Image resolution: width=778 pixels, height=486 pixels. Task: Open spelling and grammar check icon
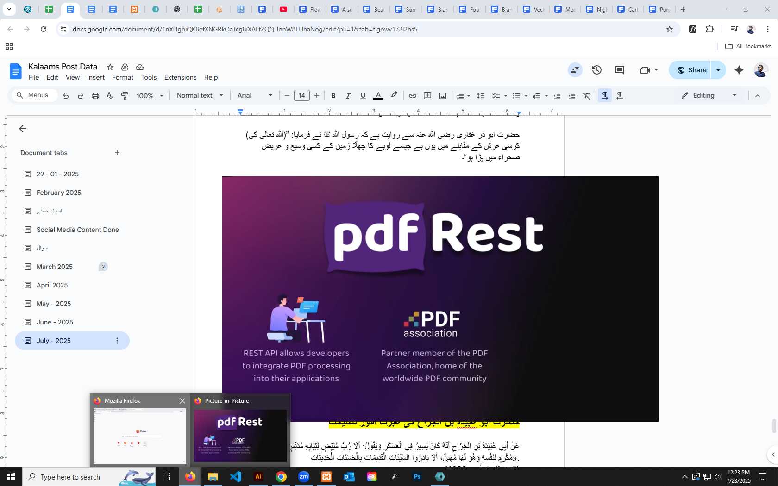tap(110, 96)
